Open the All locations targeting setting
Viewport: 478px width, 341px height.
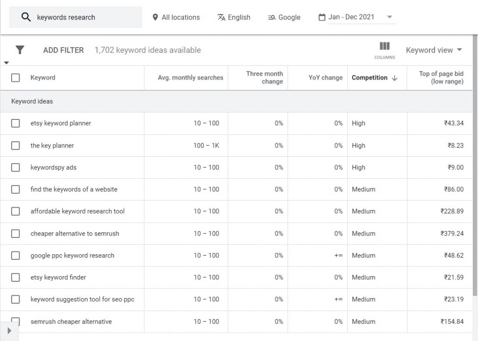tap(180, 17)
